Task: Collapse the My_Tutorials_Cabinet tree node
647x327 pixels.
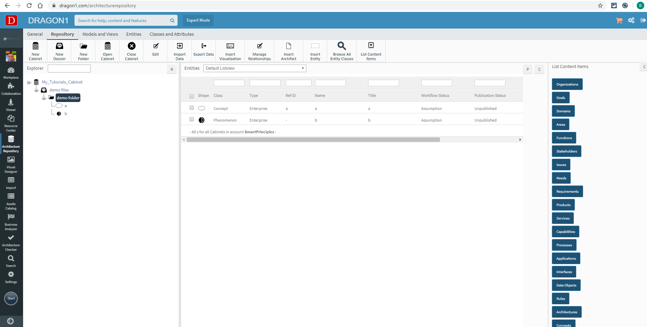Action: pyautogui.click(x=29, y=82)
